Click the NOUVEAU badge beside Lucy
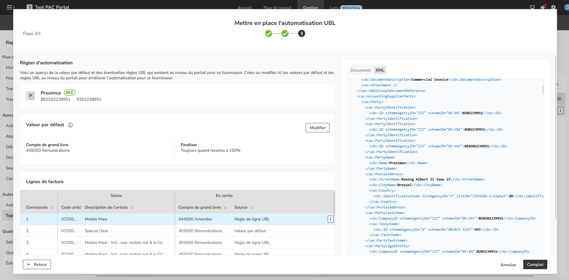 [351, 8]
